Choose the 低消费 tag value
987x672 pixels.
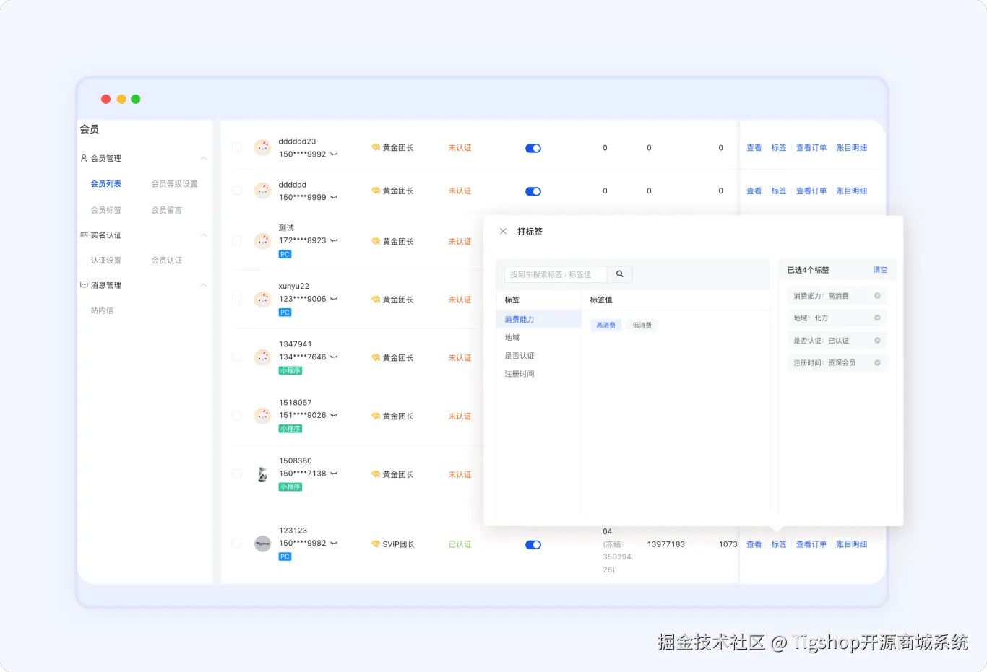point(642,326)
